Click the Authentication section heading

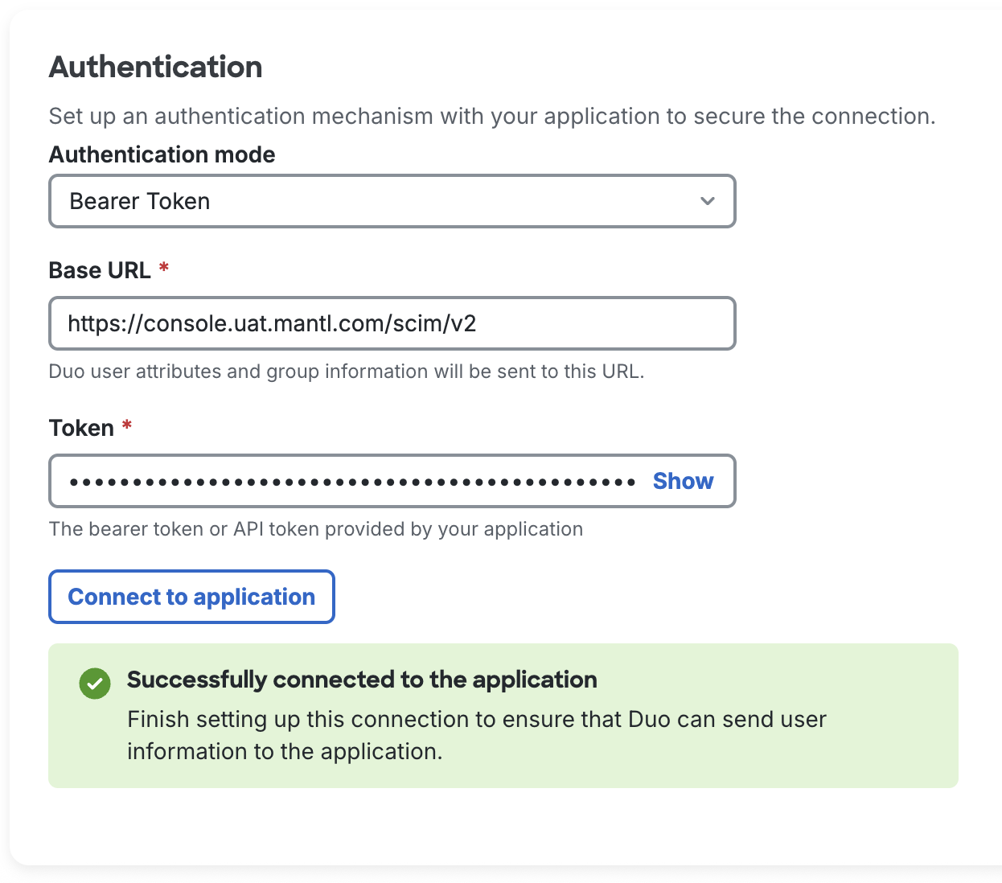click(156, 67)
